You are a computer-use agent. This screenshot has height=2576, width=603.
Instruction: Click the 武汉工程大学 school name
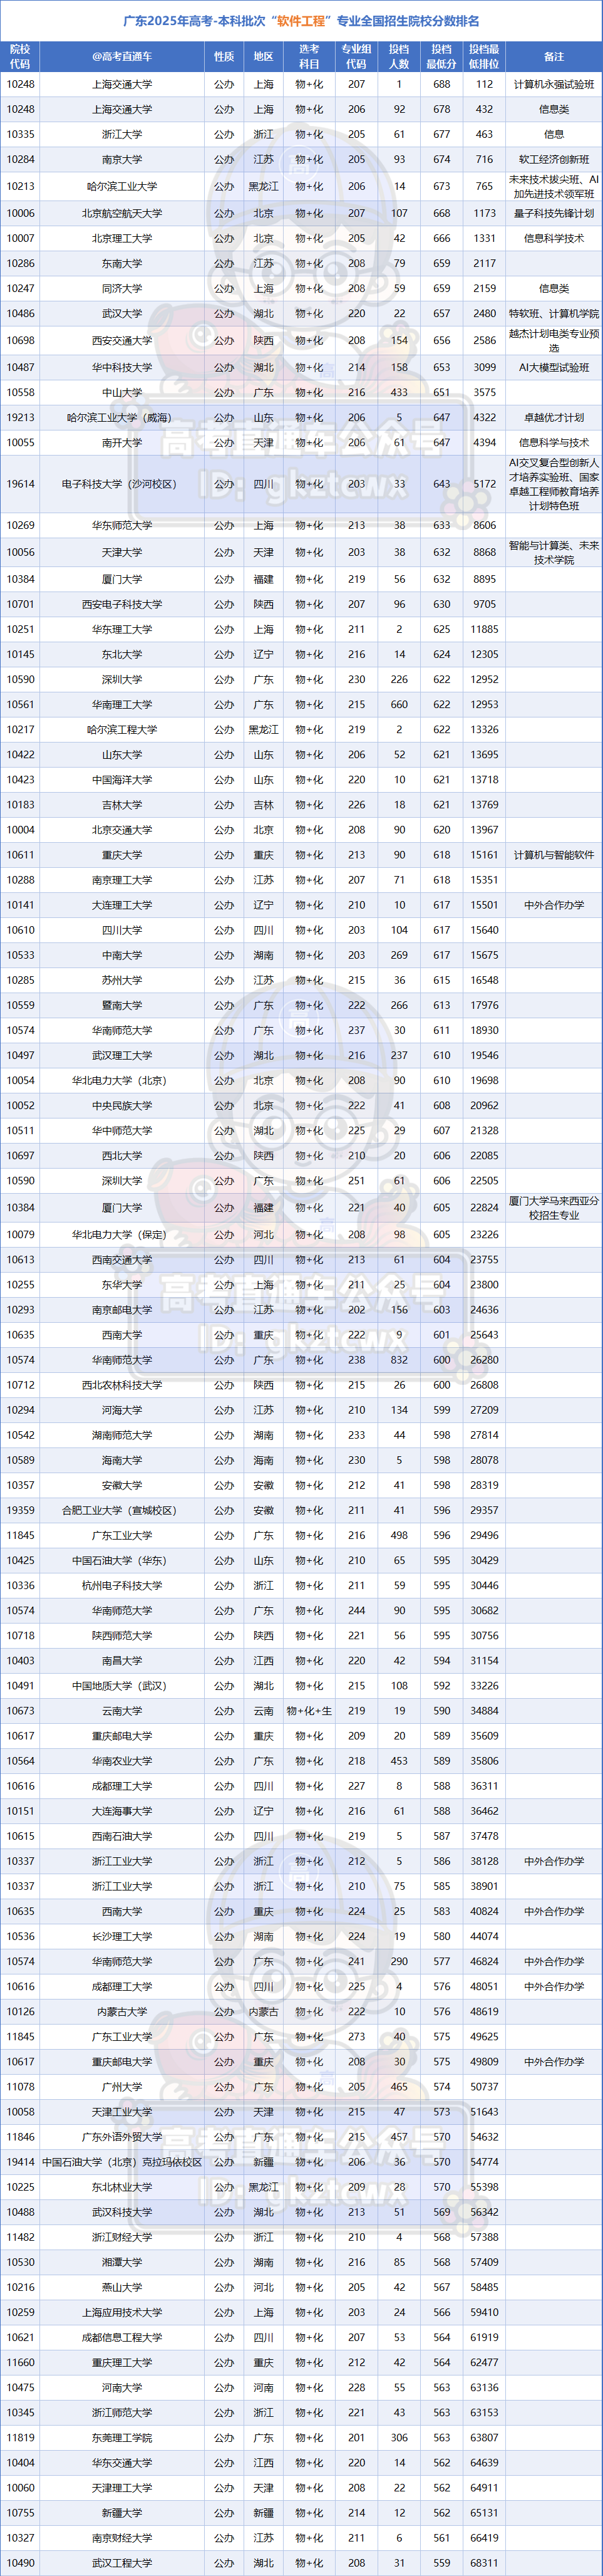122,2563
